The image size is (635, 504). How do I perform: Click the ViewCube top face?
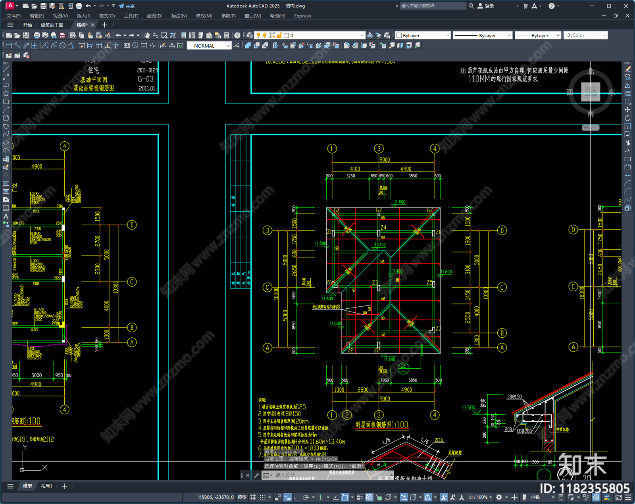591,92
